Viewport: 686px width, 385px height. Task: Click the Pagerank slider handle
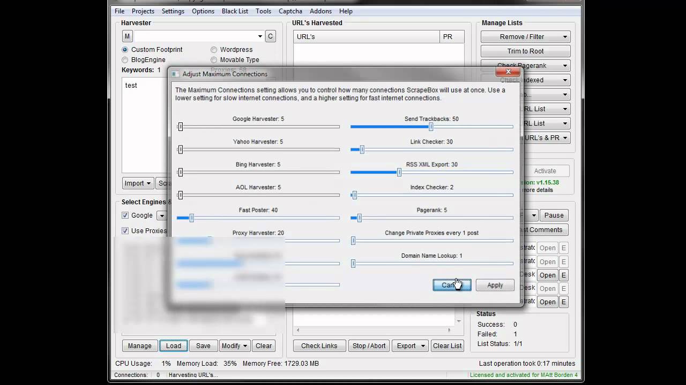point(360,218)
